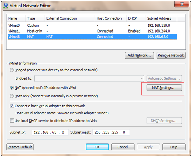Click the Subnet Address column header
This screenshot has height=157, width=192.
coord(161,18)
